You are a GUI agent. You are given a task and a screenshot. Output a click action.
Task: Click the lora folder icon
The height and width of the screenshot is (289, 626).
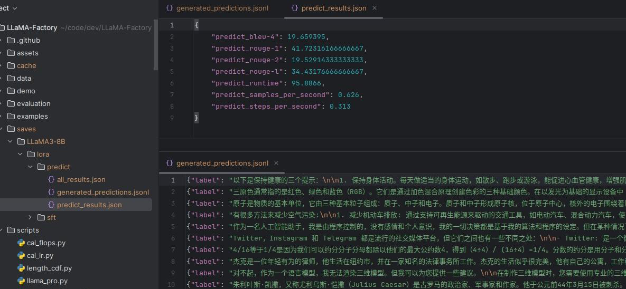(31, 155)
